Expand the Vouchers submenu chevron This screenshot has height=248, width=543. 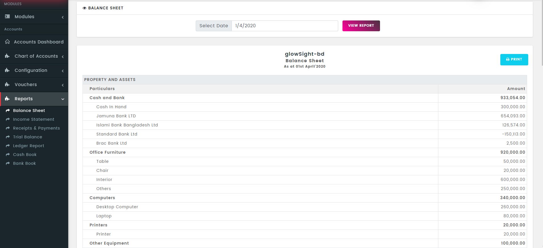point(63,85)
